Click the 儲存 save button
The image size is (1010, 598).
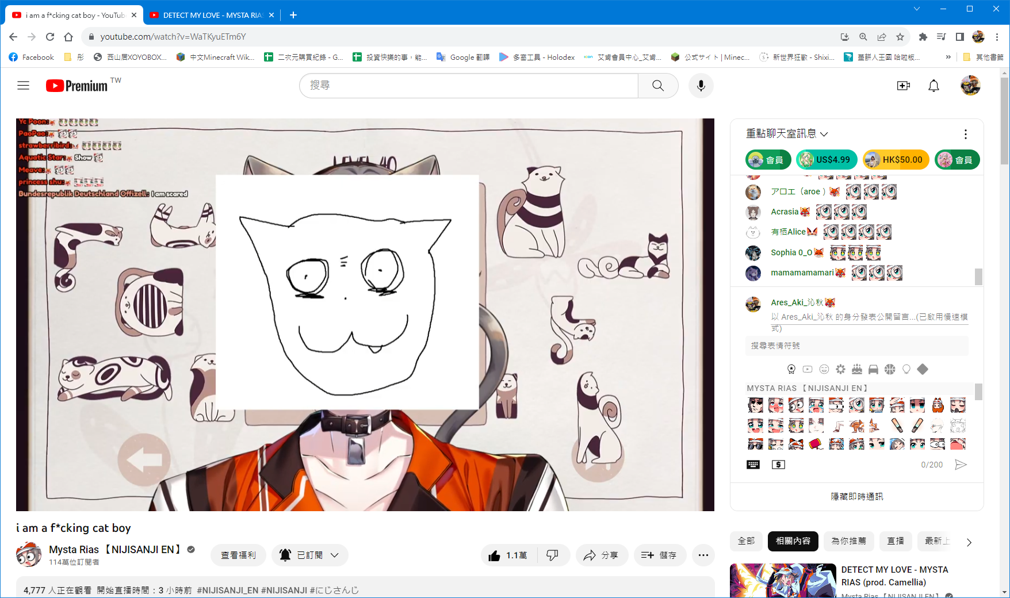(x=660, y=555)
